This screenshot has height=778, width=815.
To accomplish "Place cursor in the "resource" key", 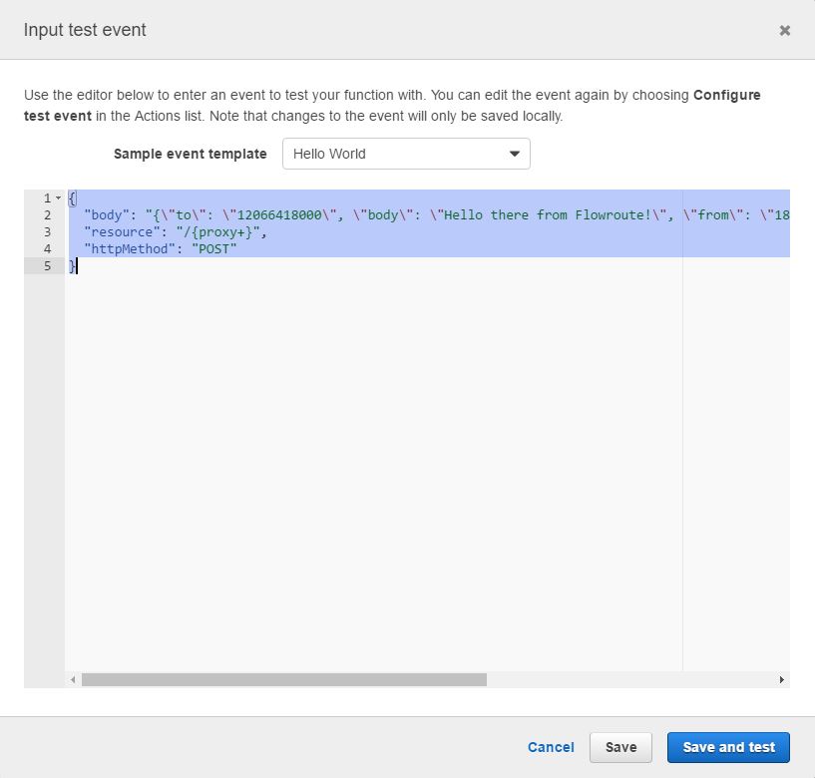I will pos(122,232).
